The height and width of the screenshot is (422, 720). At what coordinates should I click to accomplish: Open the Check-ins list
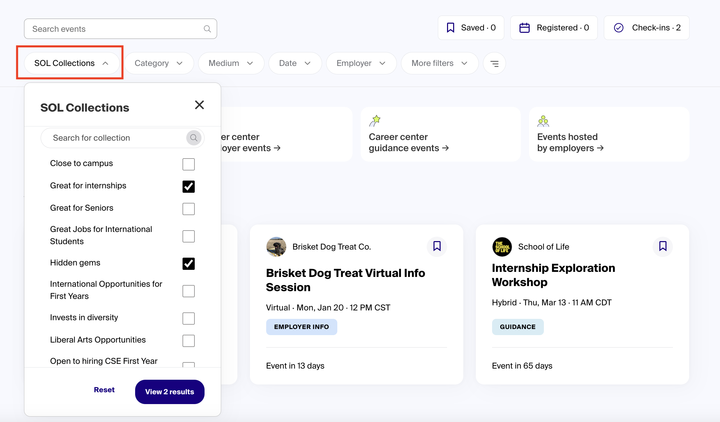[647, 28]
